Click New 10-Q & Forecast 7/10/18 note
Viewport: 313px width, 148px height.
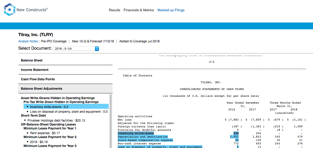[x=93, y=41]
